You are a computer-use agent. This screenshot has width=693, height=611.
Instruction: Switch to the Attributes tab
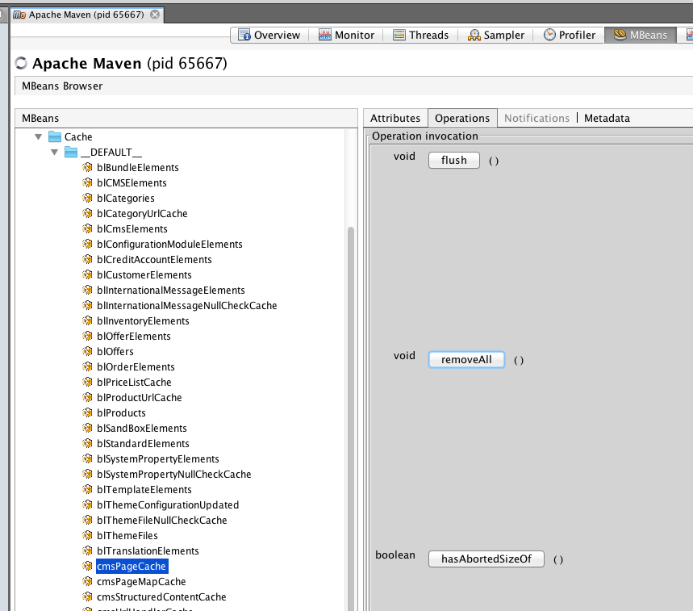[x=395, y=118]
